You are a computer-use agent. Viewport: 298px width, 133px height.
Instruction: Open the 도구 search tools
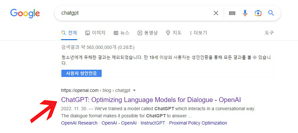pos(269,33)
